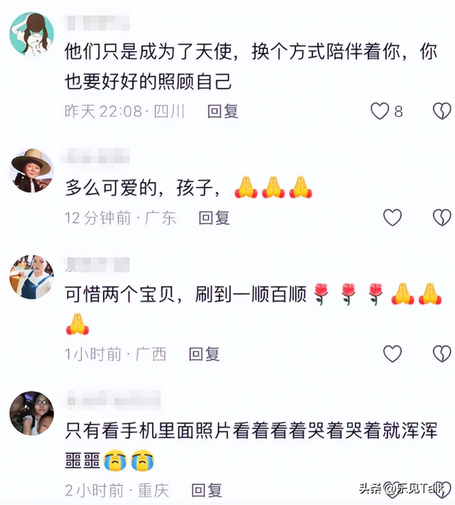Reply to the Guangdong comment posted 12 minutes ago

[214, 218]
